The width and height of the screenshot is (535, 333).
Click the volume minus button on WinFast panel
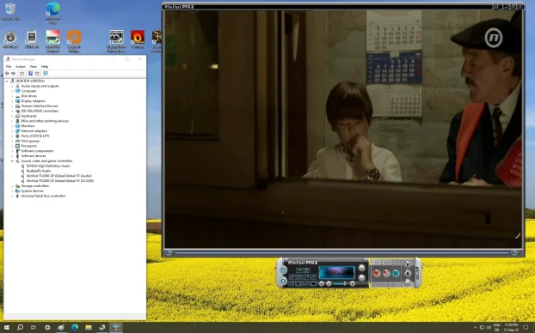pyautogui.click(x=329, y=283)
